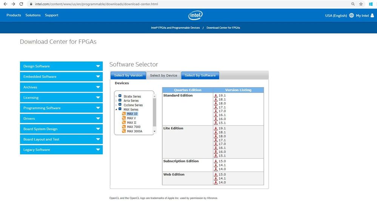This screenshot has width=377, height=201.
Task: Open the Solutions menu
Action: coord(33,15)
